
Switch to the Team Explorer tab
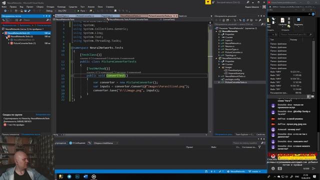click(x=244, y=134)
